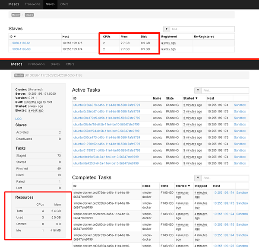Focus the Find field above the Slaves table
259x247 pixels.
(202, 29)
